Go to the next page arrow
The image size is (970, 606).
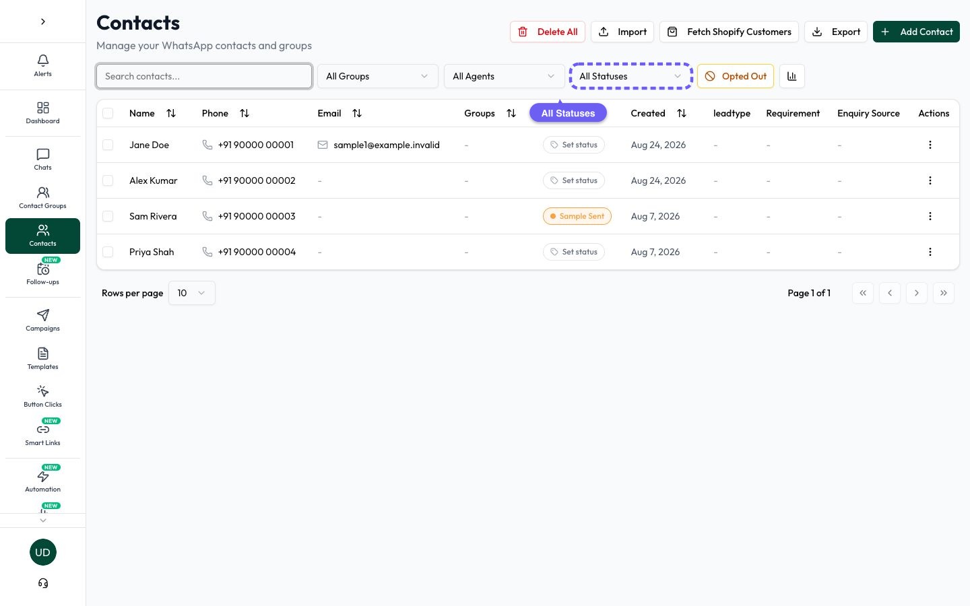pyautogui.click(x=917, y=293)
